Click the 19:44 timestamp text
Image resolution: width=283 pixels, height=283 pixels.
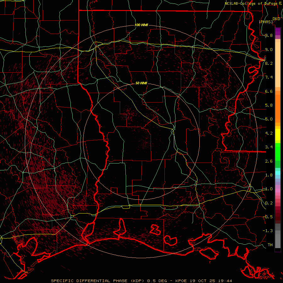225,281
